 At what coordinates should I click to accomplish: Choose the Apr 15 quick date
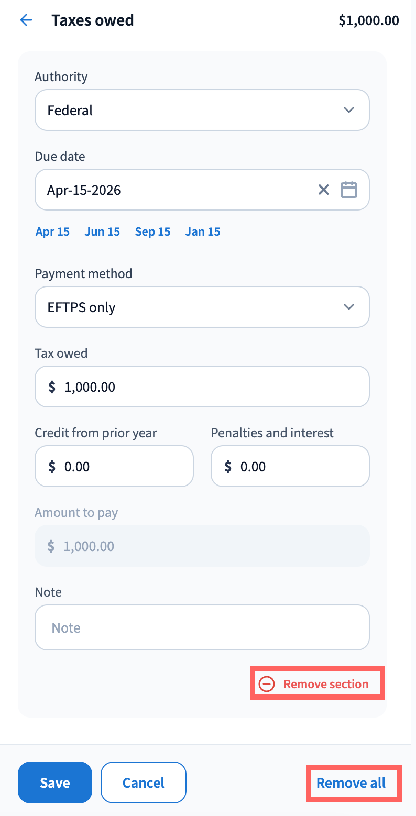coord(52,231)
